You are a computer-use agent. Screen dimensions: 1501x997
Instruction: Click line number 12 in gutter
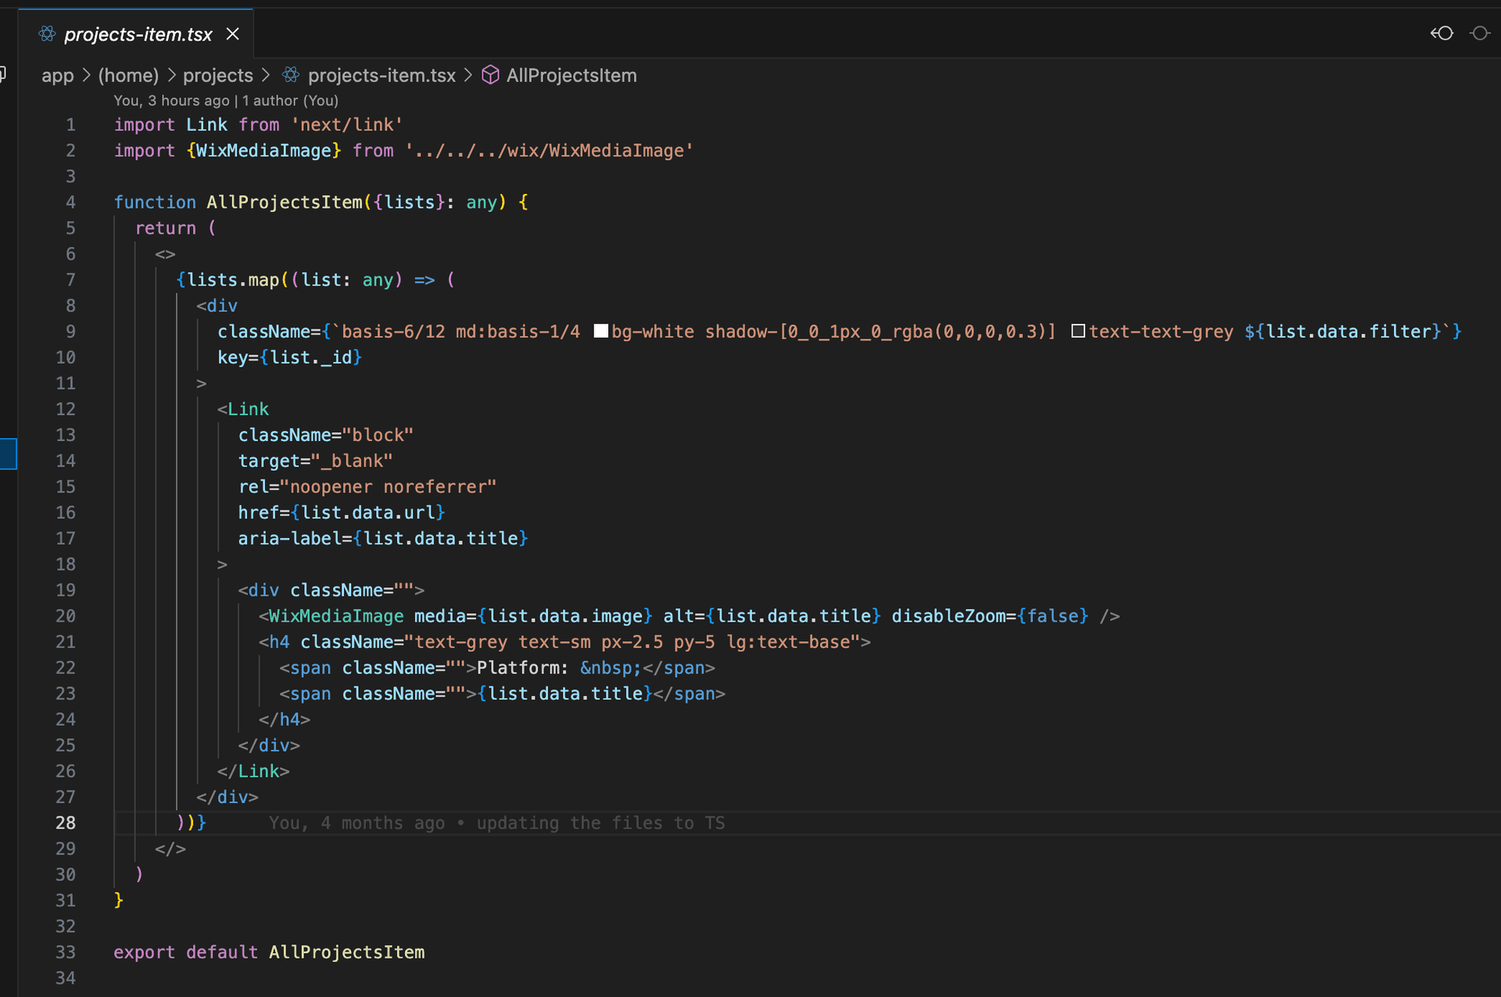click(66, 409)
